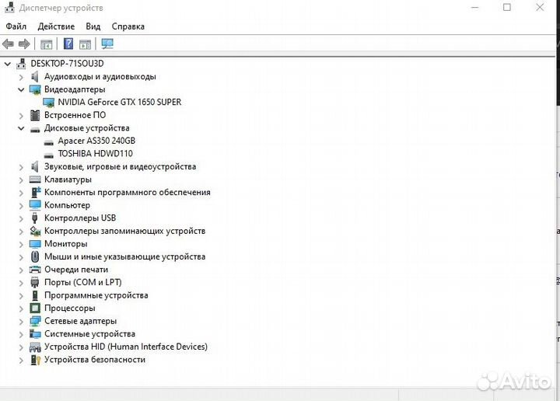Expand the Клавиатуры node
560x401 pixels.
pos(21,180)
